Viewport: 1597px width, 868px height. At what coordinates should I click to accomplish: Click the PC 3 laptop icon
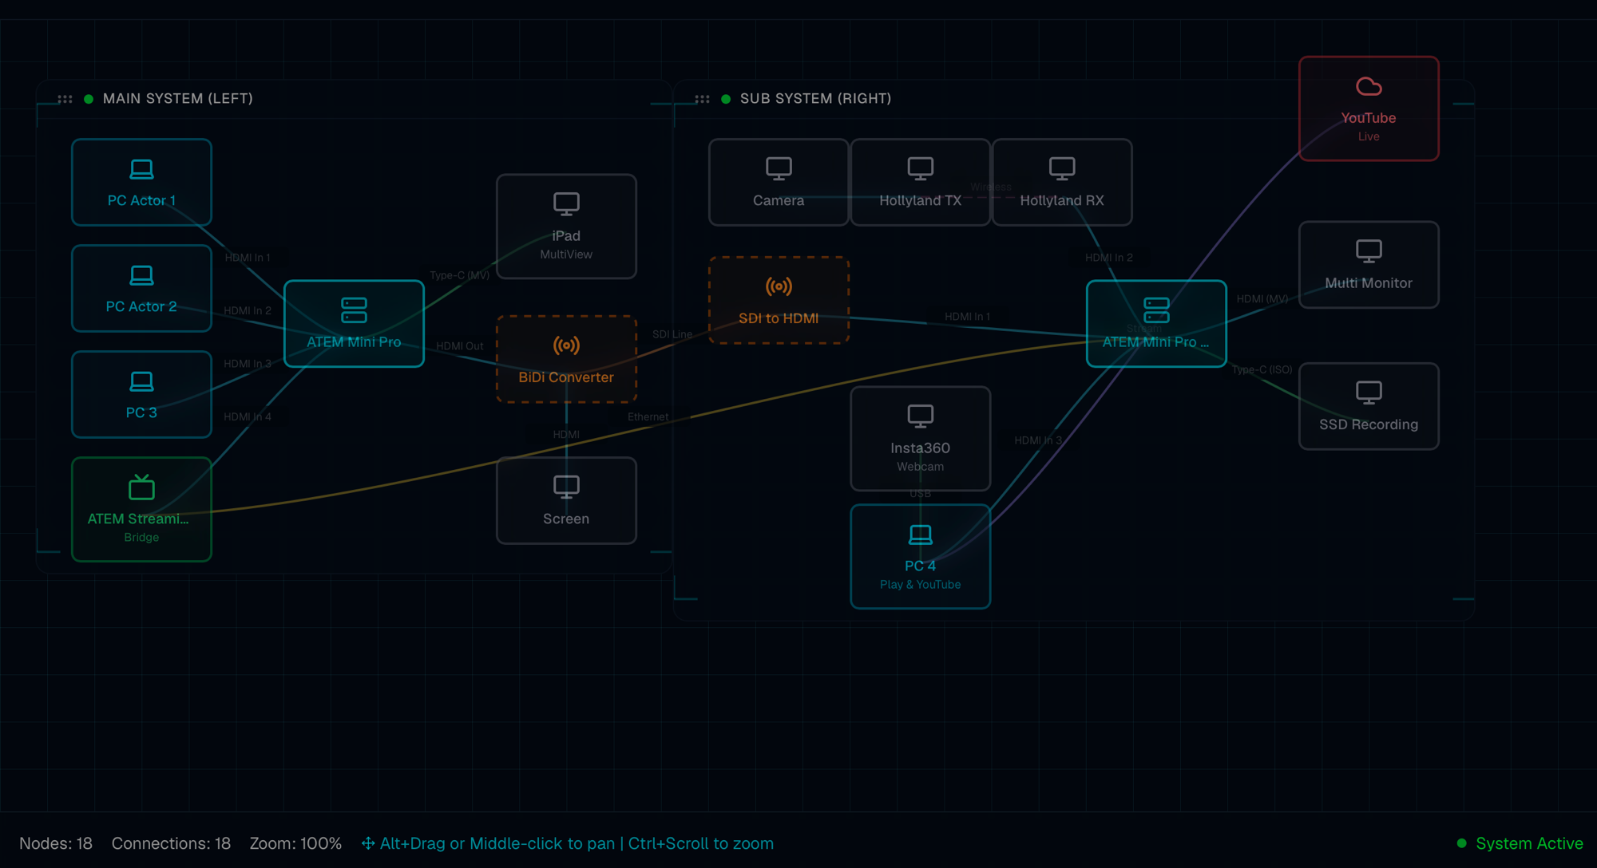pos(141,381)
